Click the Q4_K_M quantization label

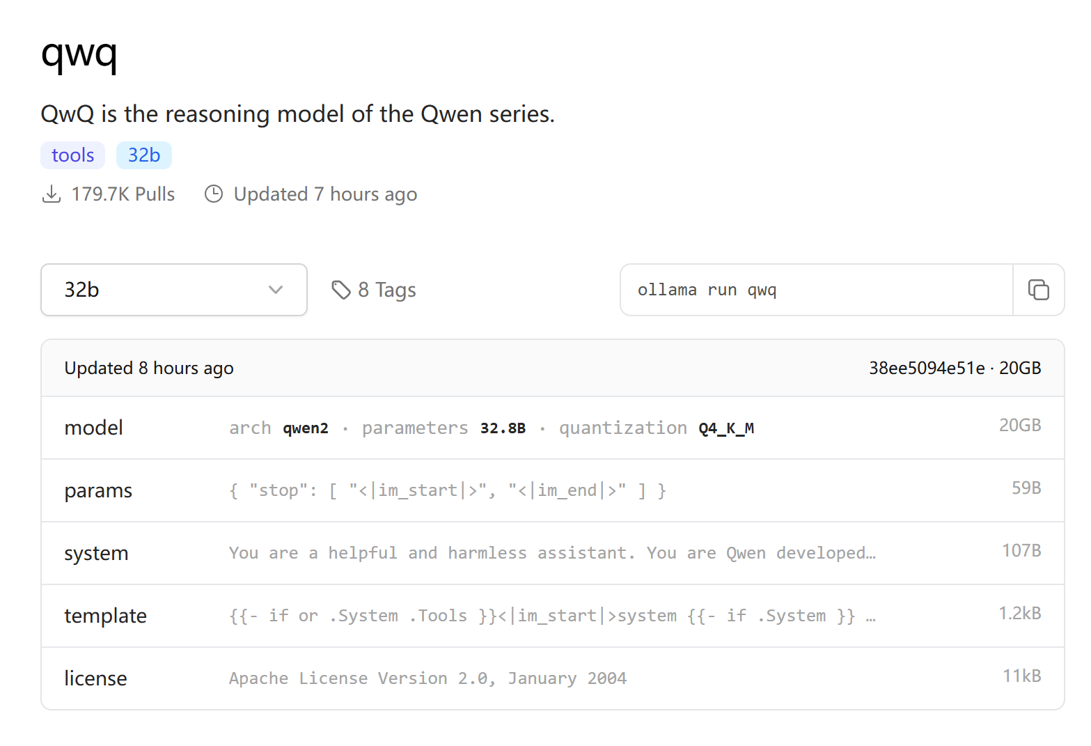(726, 428)
